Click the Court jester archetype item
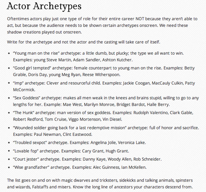206x192 pixels. [87, 159]
